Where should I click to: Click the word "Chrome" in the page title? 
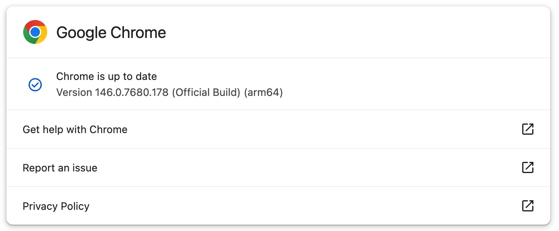pos(138,32)
